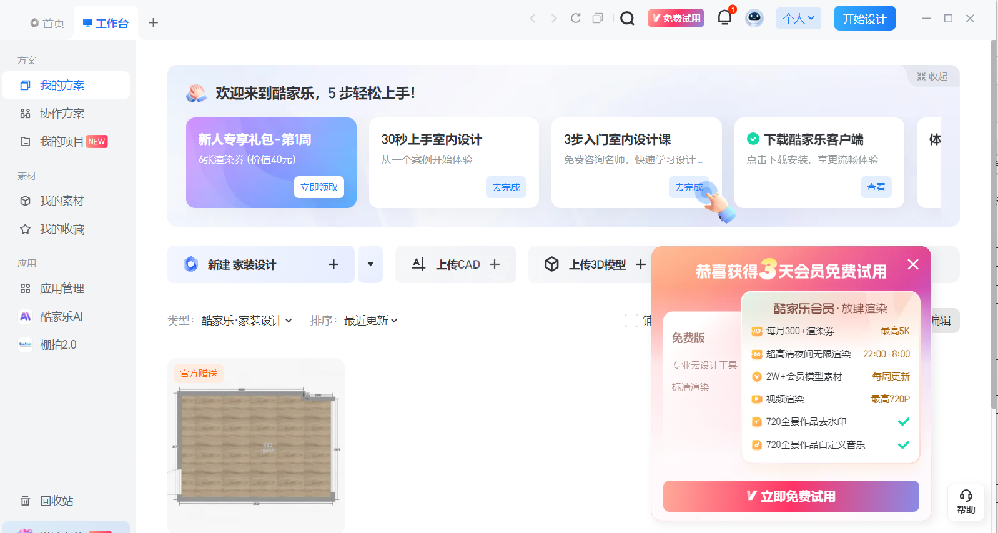Open 协作方案 in sidebar

click(66, 113)
